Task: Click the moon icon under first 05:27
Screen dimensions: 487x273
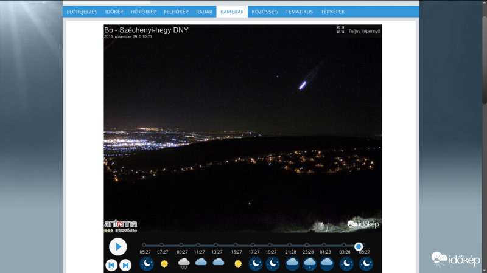Action: 147,264
